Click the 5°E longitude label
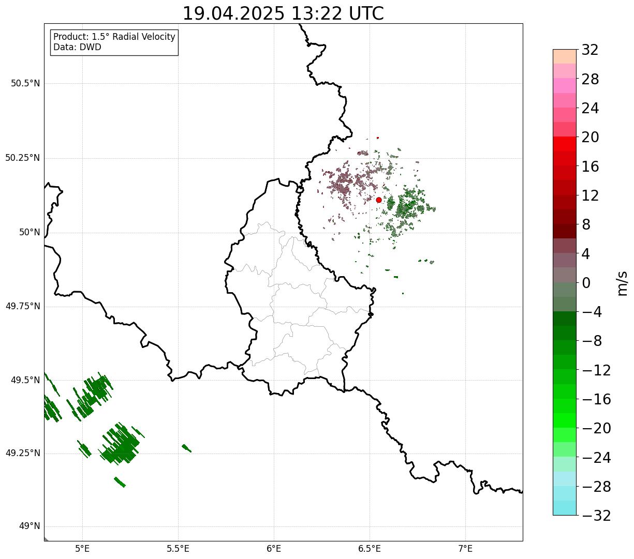634x559 pixels. [82, 549]
